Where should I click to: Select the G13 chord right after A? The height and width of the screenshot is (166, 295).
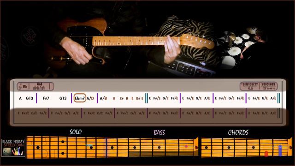point(29,98)
